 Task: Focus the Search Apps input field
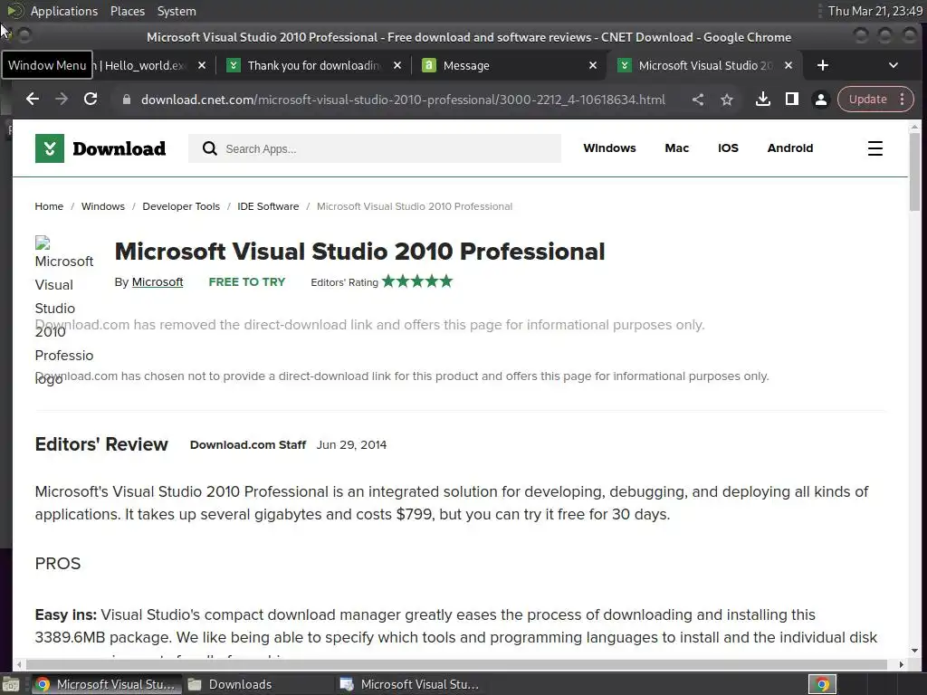tap(374, 148)
